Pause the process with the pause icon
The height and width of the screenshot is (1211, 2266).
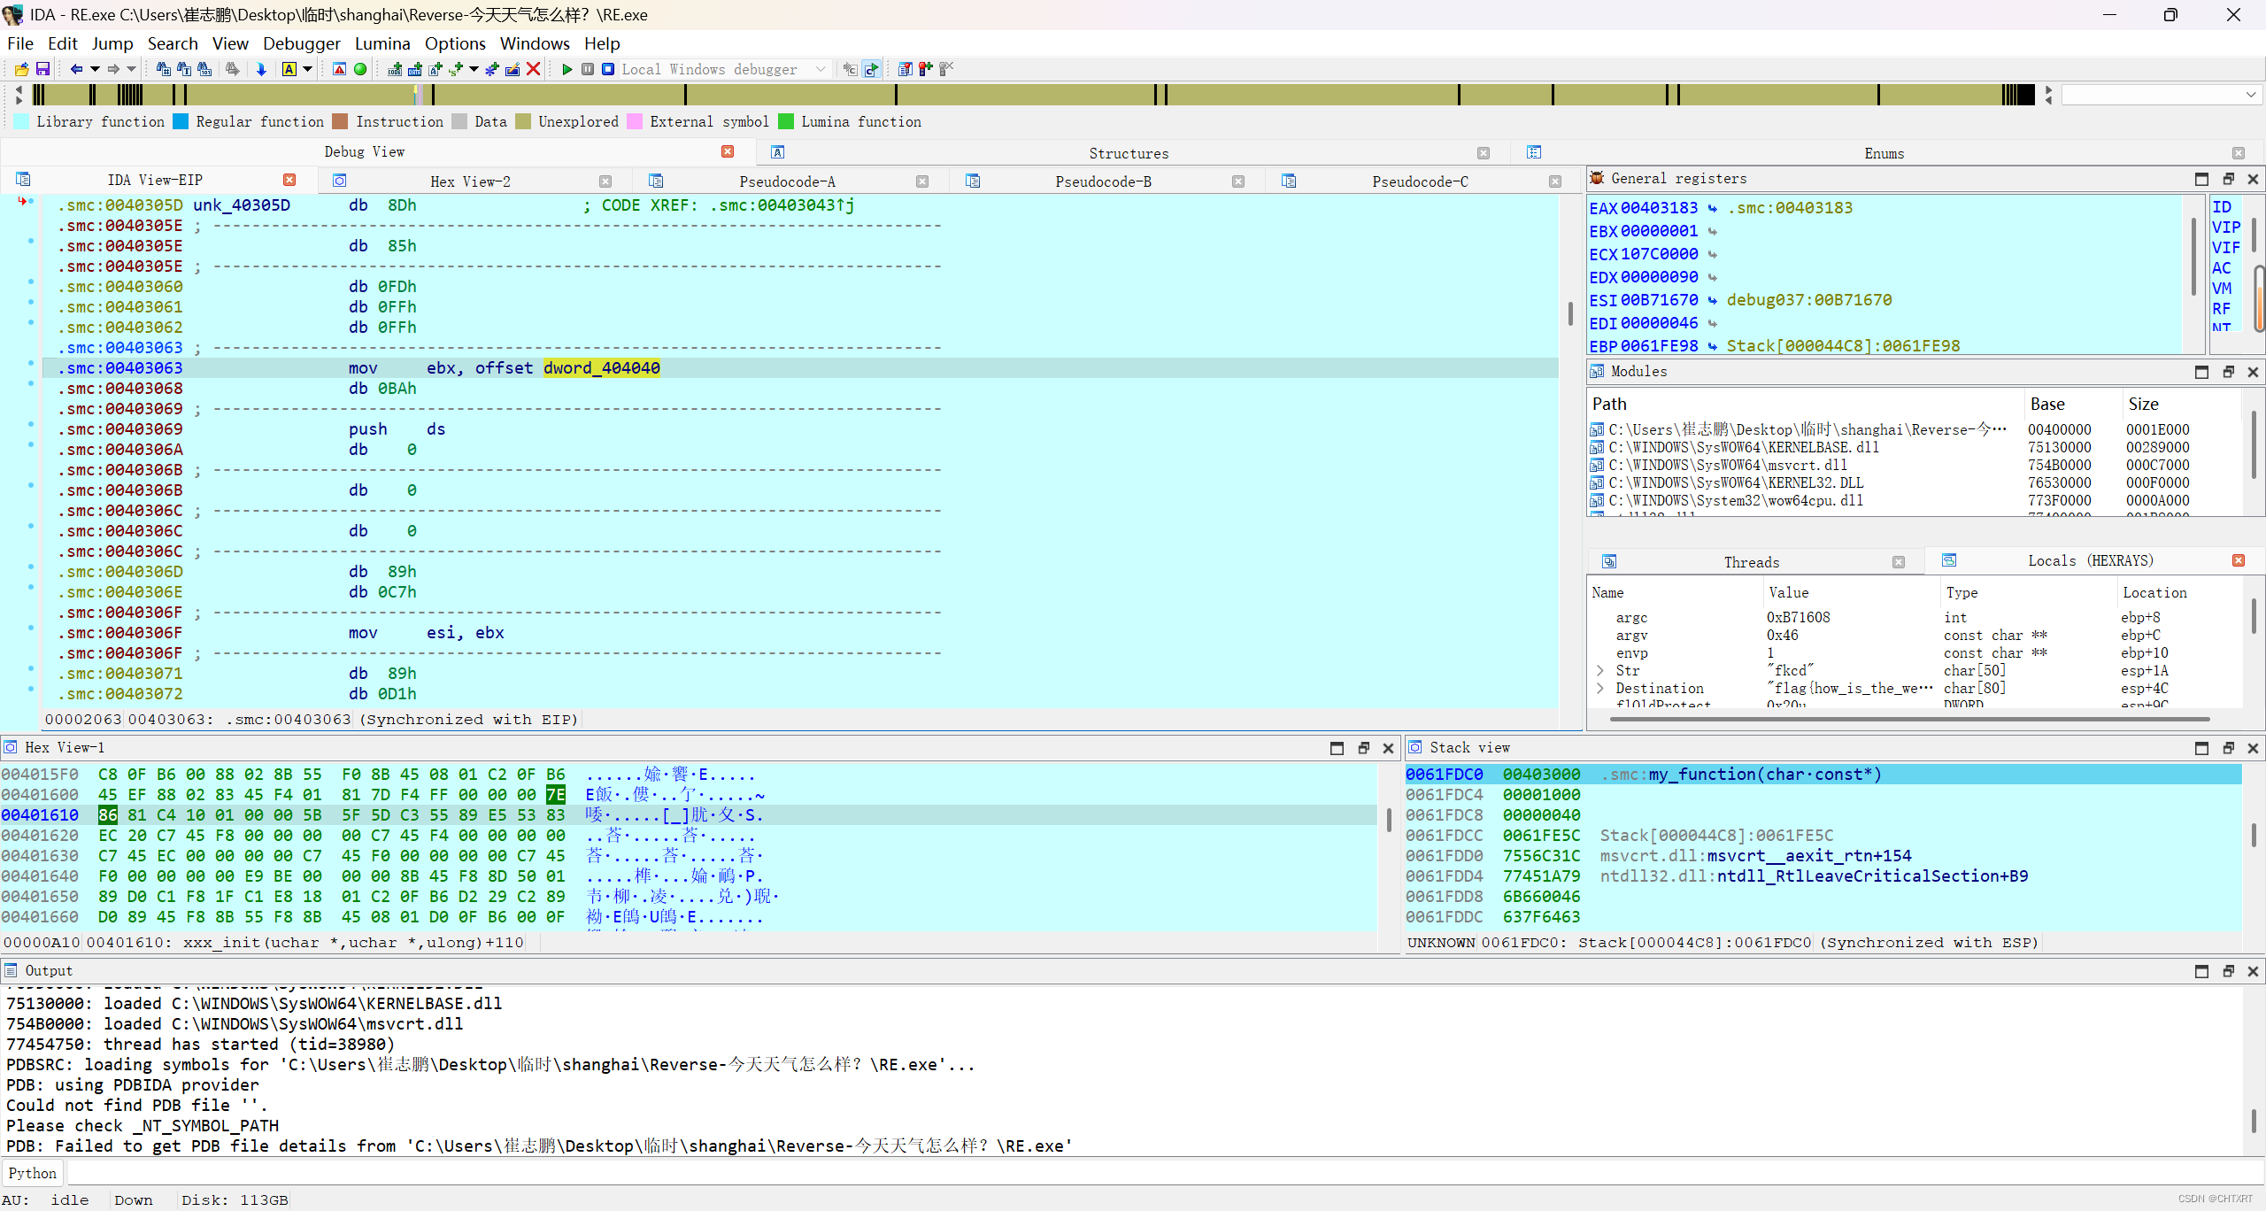(588, 69)
